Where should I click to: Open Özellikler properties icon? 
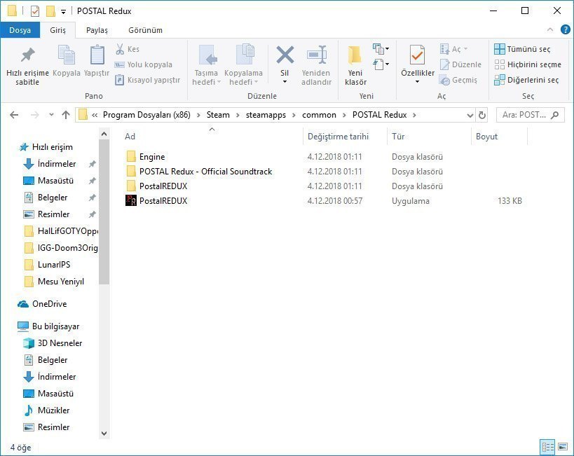(417, 55)
